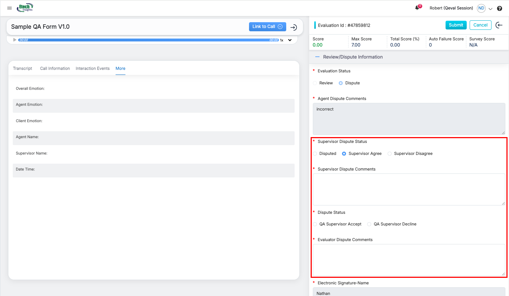Open the notifications bell
The width and height of the screenshot is (509, 296).
(x=417, y=8)
